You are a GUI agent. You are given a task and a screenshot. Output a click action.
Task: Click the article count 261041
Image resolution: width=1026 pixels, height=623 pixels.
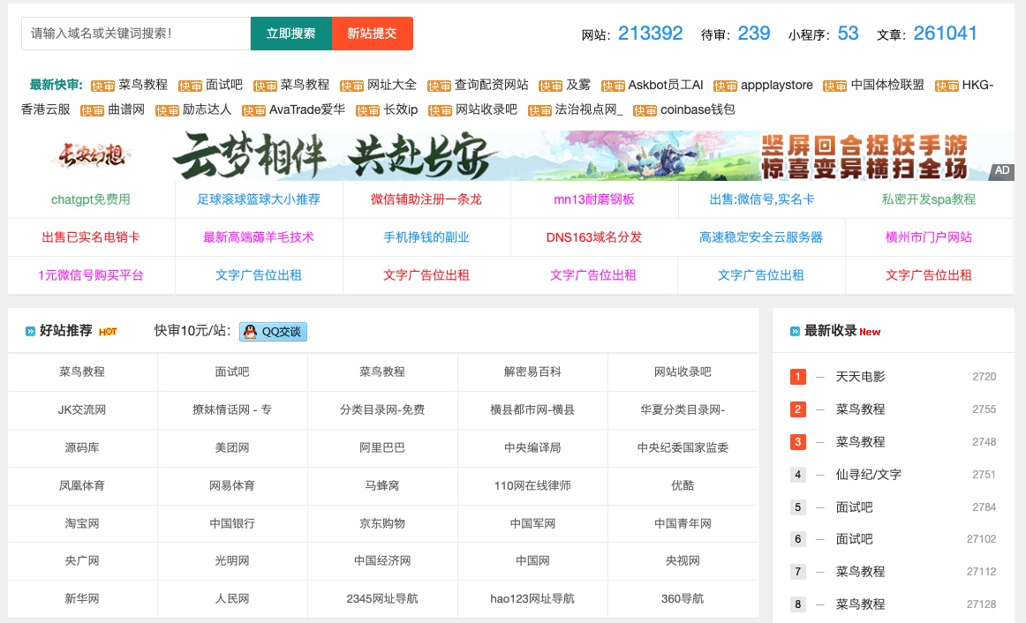click(945, 34)
